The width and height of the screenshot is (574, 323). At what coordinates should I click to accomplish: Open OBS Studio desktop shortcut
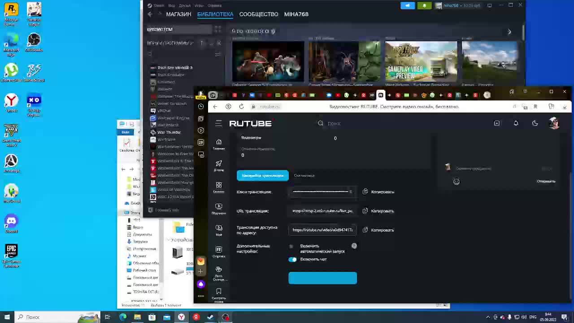click(x=34, y=42)
